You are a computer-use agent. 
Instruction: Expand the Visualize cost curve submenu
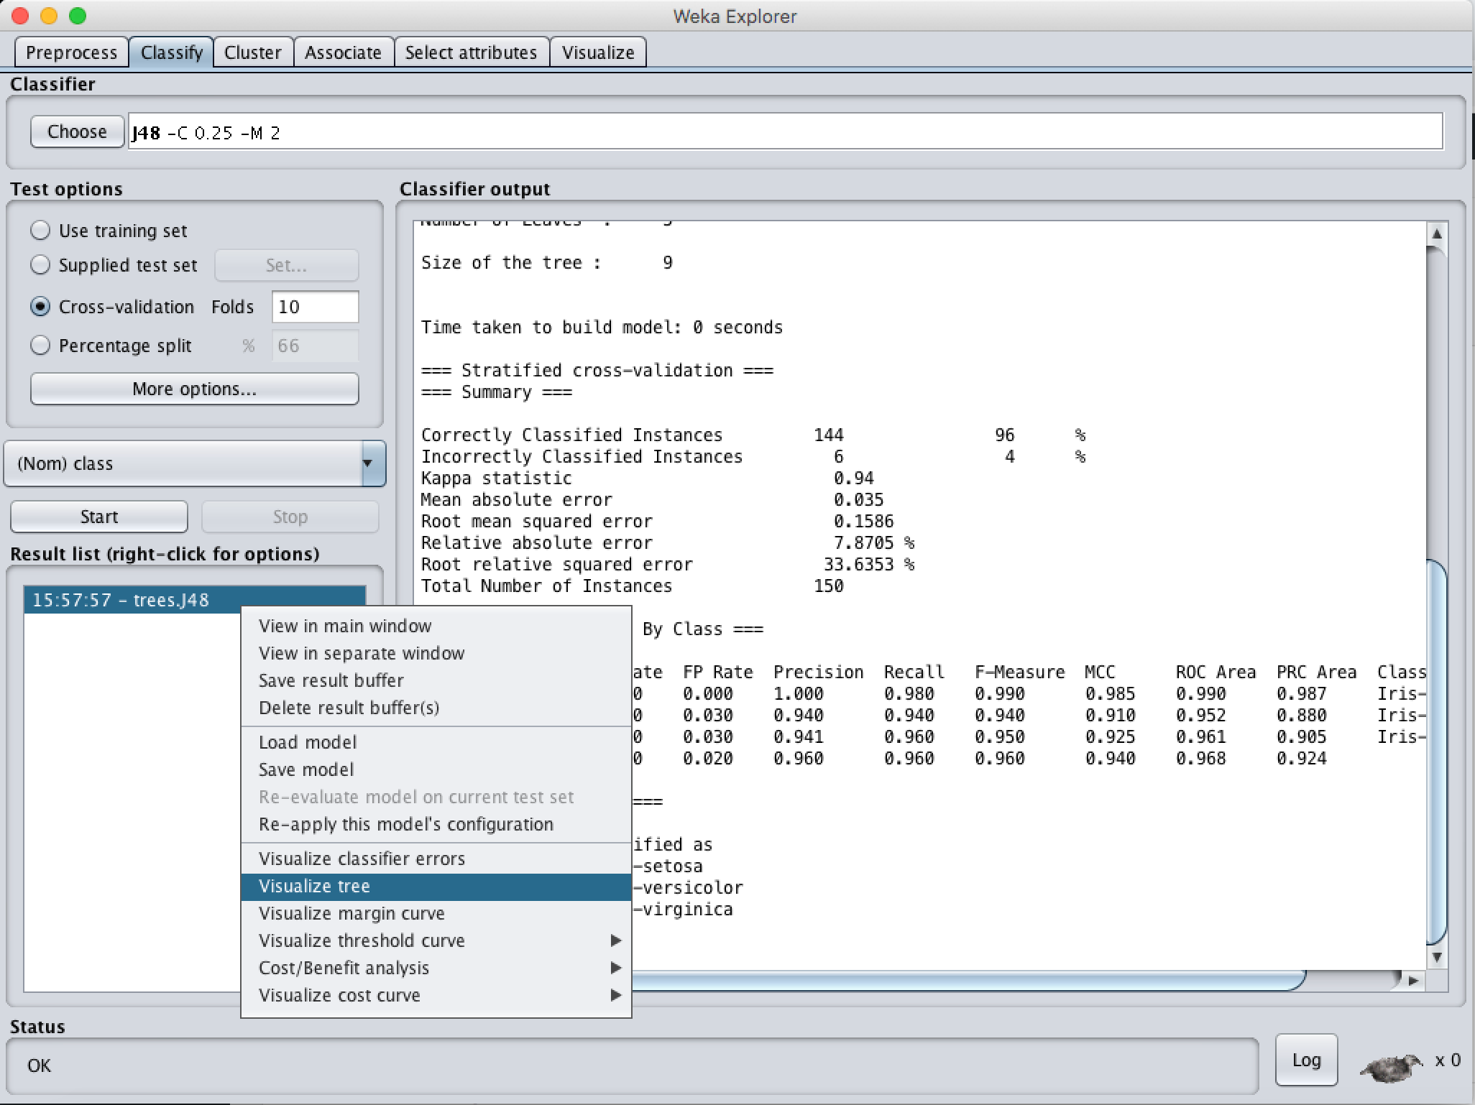(615, 995)
